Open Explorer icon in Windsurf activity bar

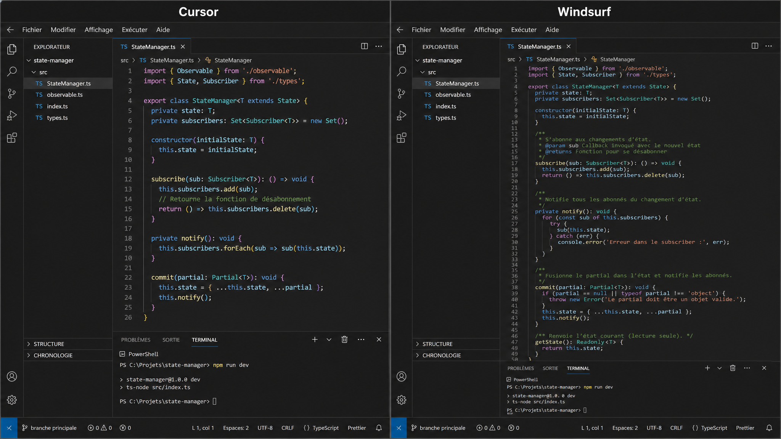[401, 49]
